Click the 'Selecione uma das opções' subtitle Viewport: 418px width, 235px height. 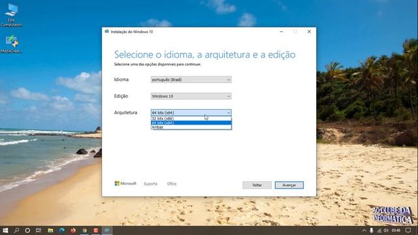point(157,64)
